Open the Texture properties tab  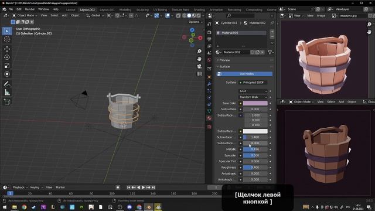[209, 127]
